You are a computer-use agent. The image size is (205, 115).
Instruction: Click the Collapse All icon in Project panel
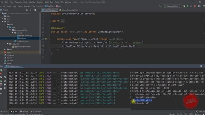coord(31,10)
